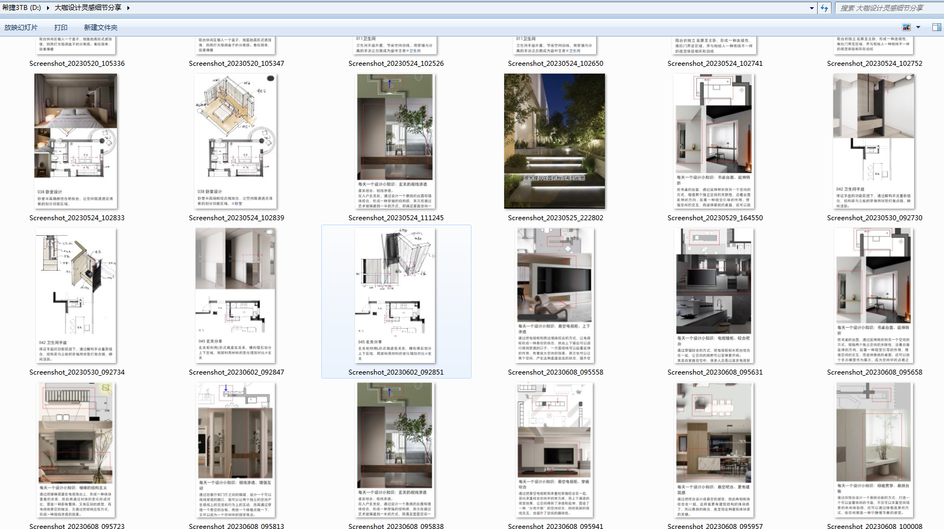Viewport: 944px width, 529px height.
Task: Select thumbnail Screenshot_20230524_111245
Action: [x=395, y=142]
